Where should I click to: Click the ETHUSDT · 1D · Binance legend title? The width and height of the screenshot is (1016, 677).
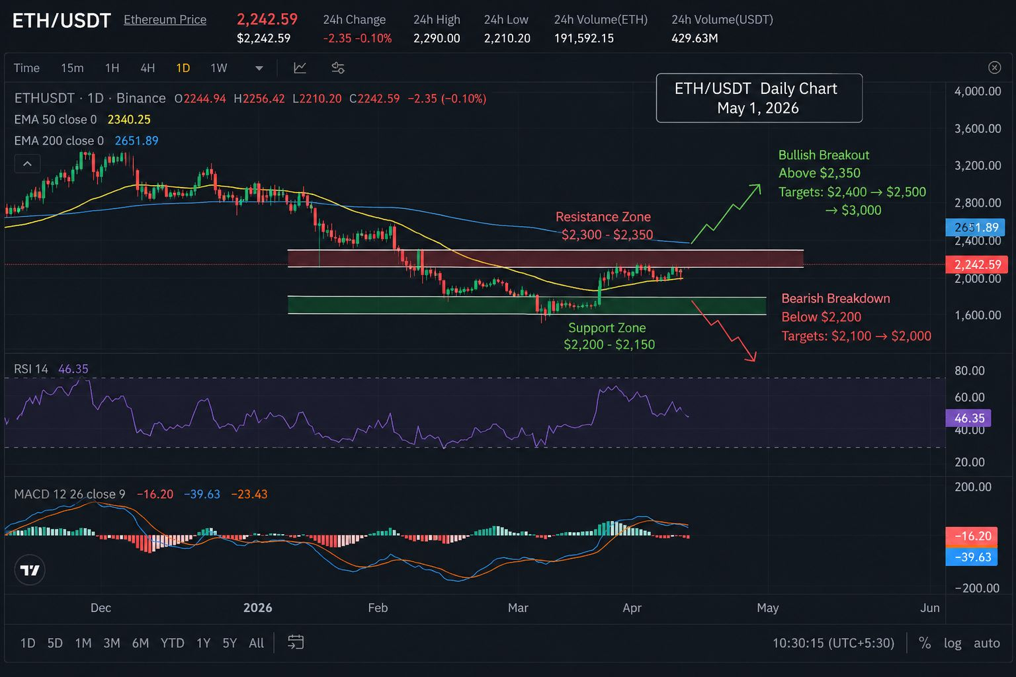tap(90, 99)
